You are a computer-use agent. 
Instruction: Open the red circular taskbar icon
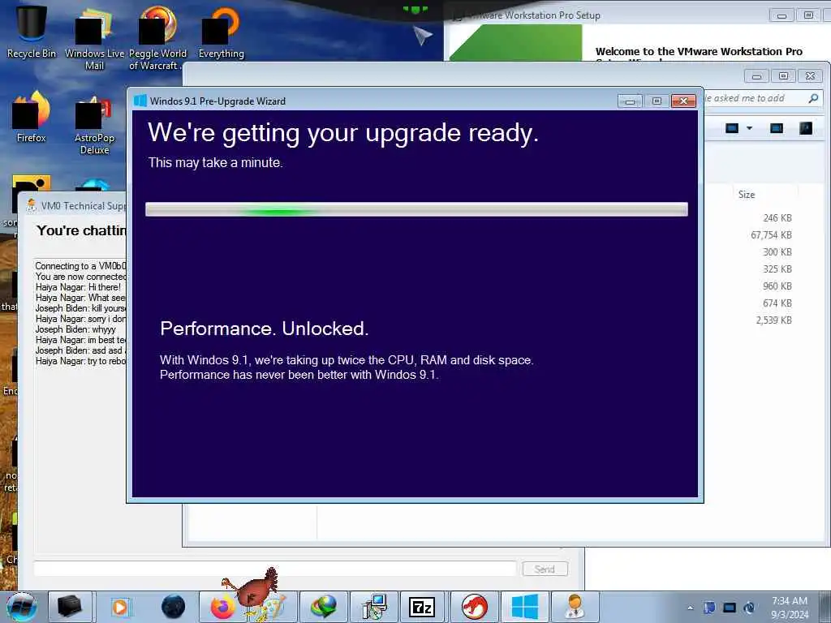coord(474,607)
